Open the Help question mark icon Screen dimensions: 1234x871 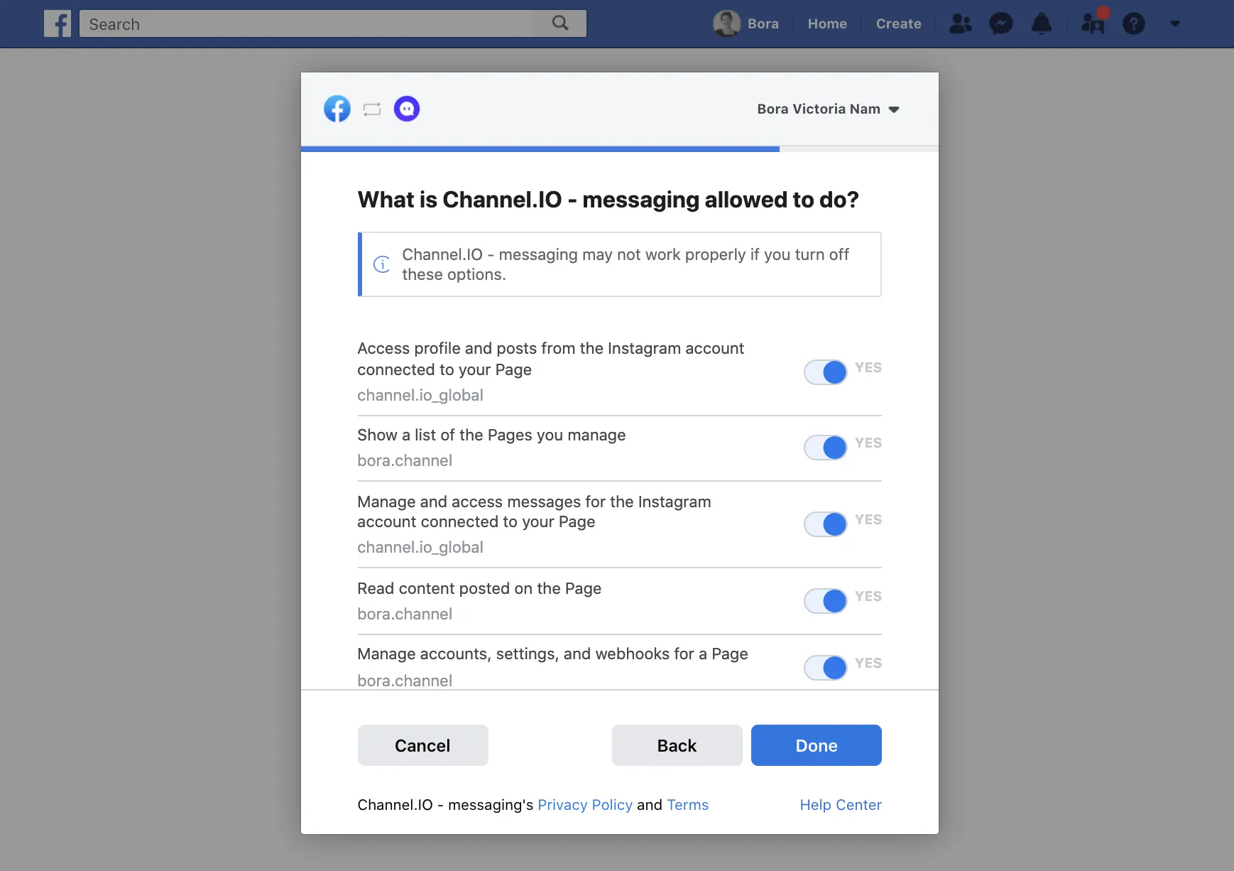(x=1134, y=23)
